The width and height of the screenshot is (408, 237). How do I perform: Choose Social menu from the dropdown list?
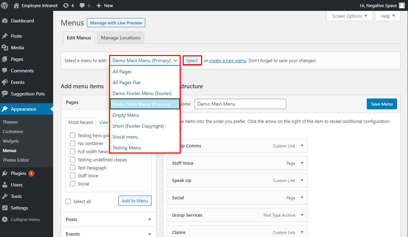[x=125, y=137]
